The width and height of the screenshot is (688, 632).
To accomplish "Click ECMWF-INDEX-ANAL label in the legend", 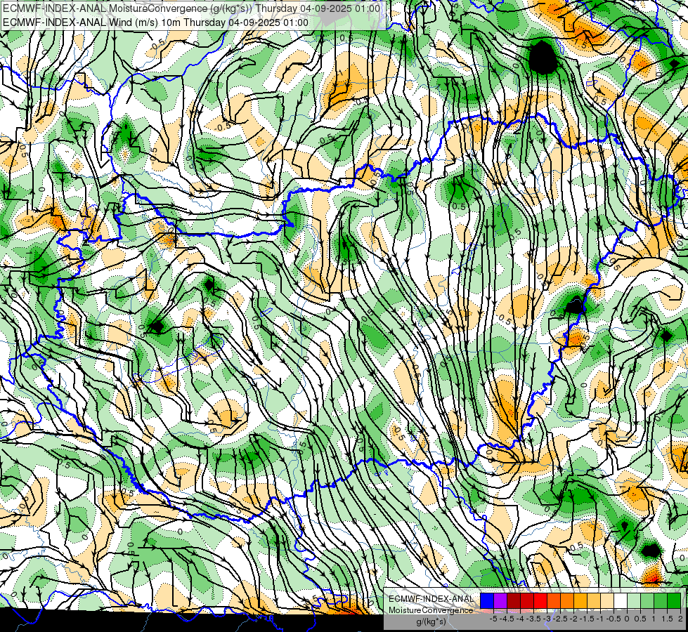I will click(x=431, y=599).
